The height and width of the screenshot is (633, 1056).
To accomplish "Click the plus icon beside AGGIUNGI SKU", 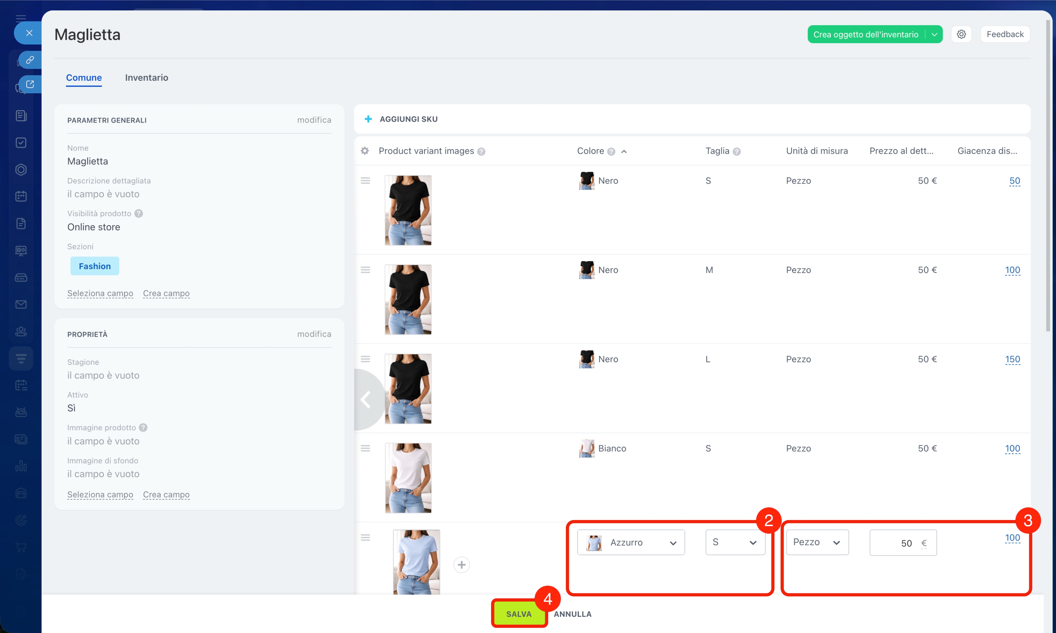I will pos(368,119).
